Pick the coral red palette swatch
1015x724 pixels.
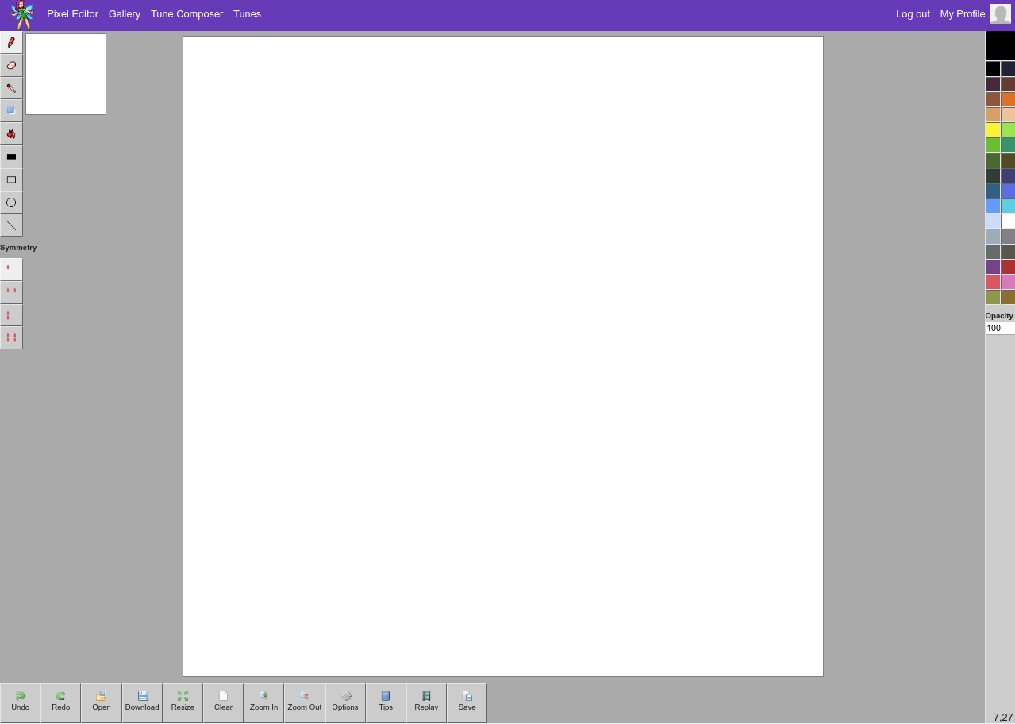coord(993,282)
